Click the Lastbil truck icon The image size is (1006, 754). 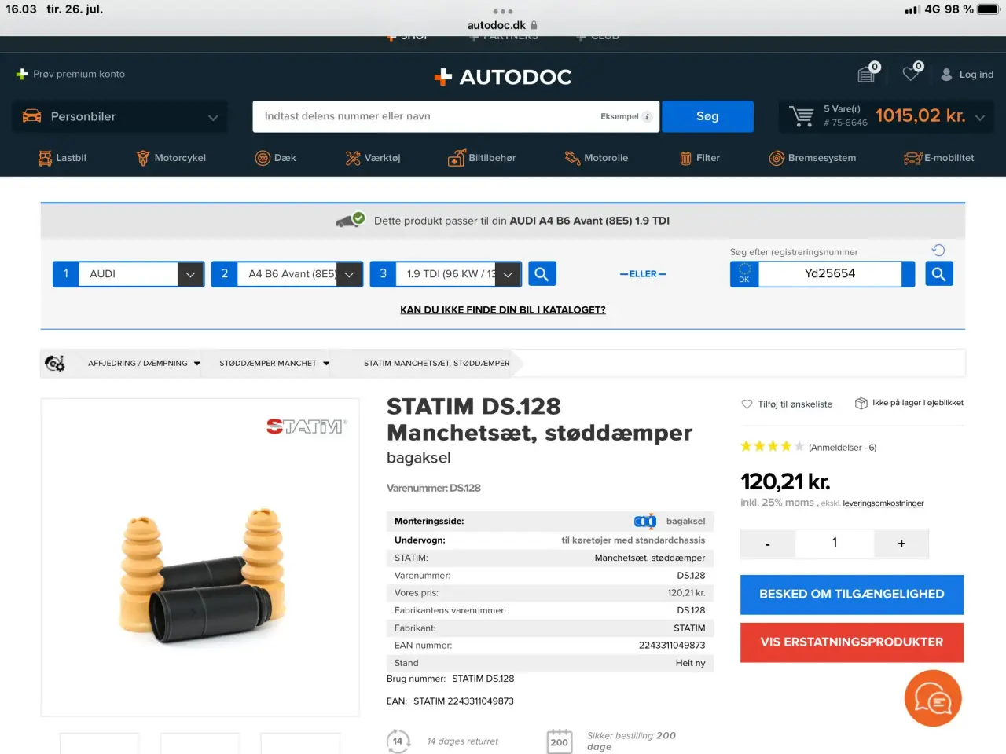pyautogui.click(x=45, y=158)
